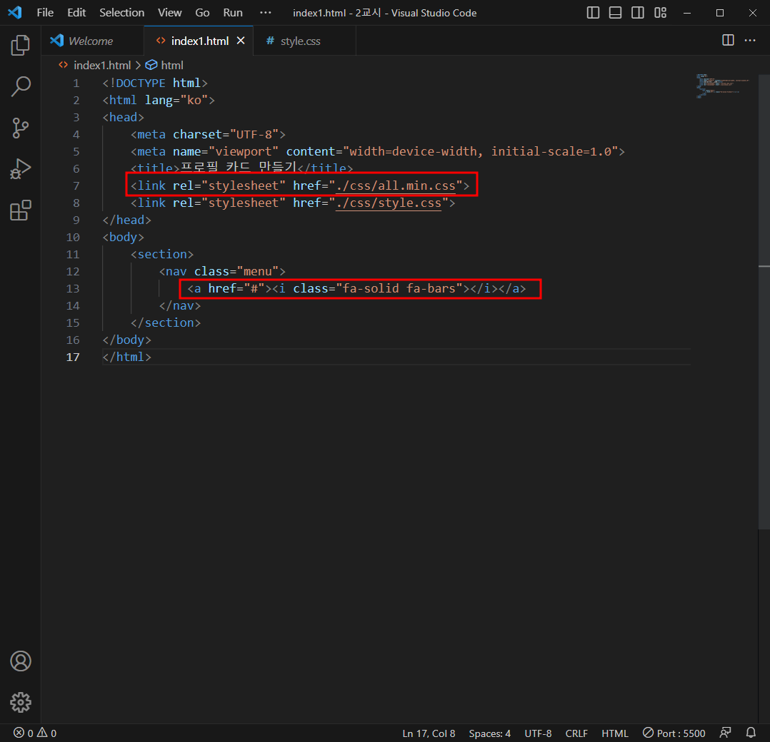Click the nav class="menu" line

click(222, 271)
